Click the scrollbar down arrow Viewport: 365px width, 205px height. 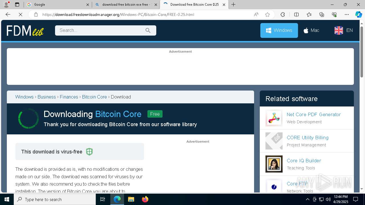[362, 189]
